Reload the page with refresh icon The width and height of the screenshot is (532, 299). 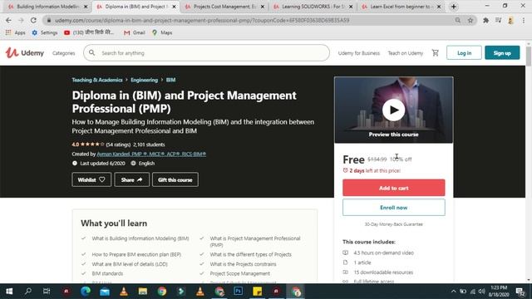[x=33, y=20]
